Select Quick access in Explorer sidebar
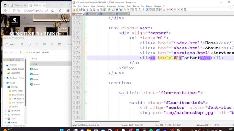 click(x=14, y=60)
